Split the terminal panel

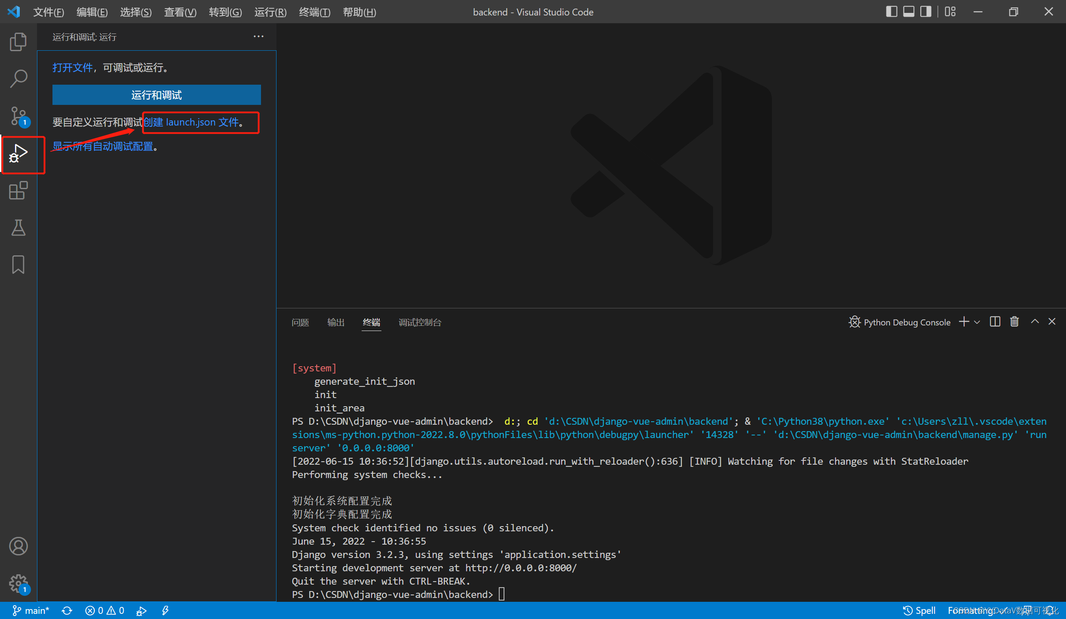pos(995,322)
